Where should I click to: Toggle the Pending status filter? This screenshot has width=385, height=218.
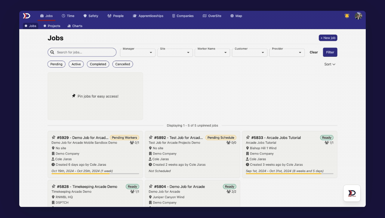coord(57,64)
